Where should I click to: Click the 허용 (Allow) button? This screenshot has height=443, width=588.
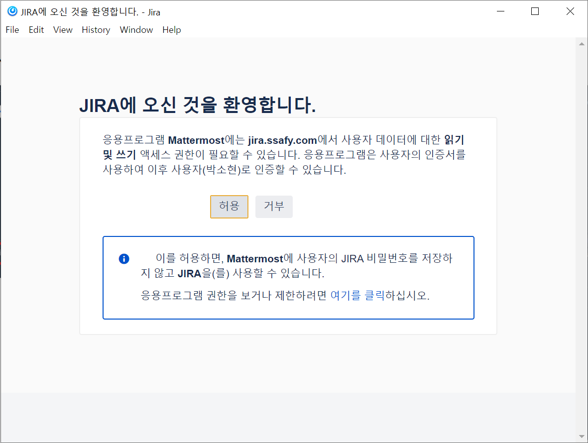pyautogui.click(x=229, y=207)
